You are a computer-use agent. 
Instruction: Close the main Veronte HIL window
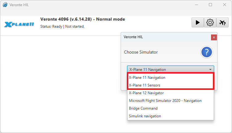coord(224,5)
